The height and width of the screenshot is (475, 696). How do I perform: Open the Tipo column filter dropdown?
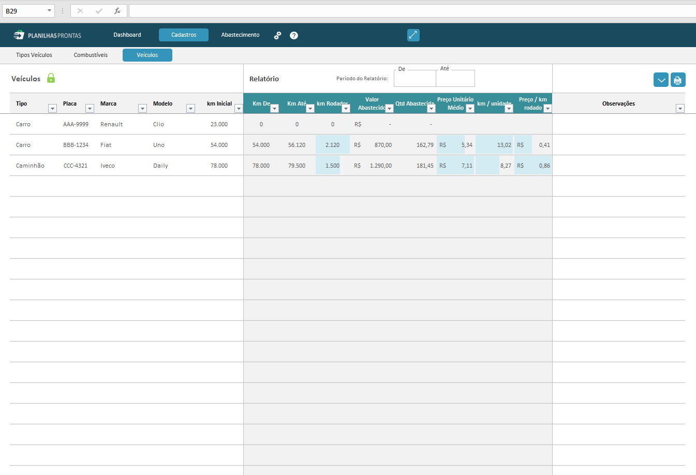(x=52, y=108)
